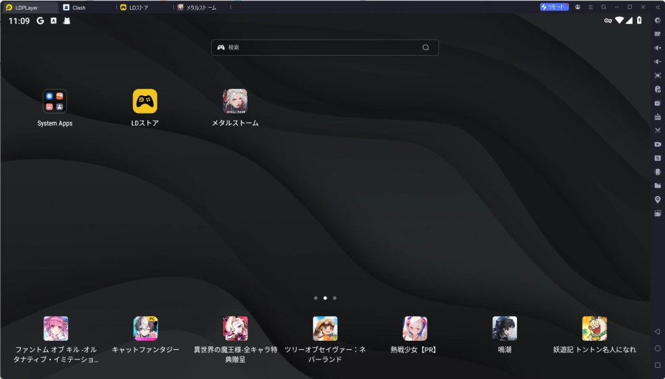Open the LDストア app icon
The width and height of the screenshot is (665, 379).
(145, 101)
